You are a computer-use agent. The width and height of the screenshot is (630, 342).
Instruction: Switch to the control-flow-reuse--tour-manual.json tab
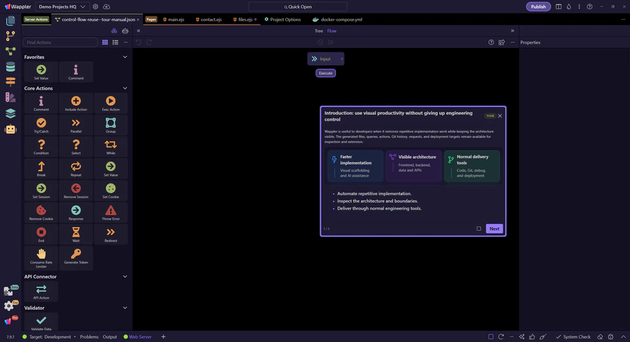pyautogui.click(x=96, y=19)
